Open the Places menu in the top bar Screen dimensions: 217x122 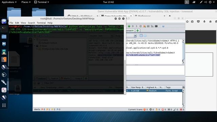tap(26, 2)
